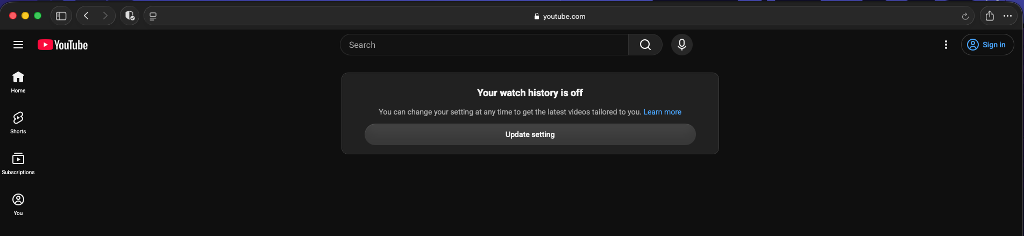Expand the browser's more options ellipsis

[x=1007, y=16]
